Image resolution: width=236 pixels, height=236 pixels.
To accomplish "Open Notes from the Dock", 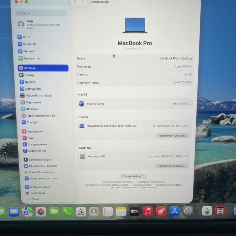I will (x=121, y=211).
